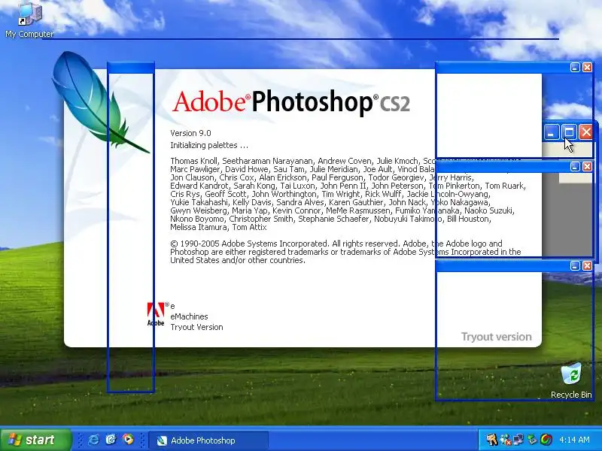Maximize the main Photoshop window
Image resolution: width=602 pixels, height=451 pixels.
pos(569,132)
